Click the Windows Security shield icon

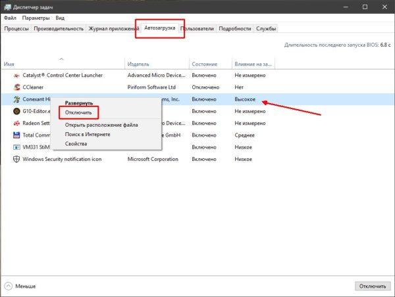click(x=16, y=159)
